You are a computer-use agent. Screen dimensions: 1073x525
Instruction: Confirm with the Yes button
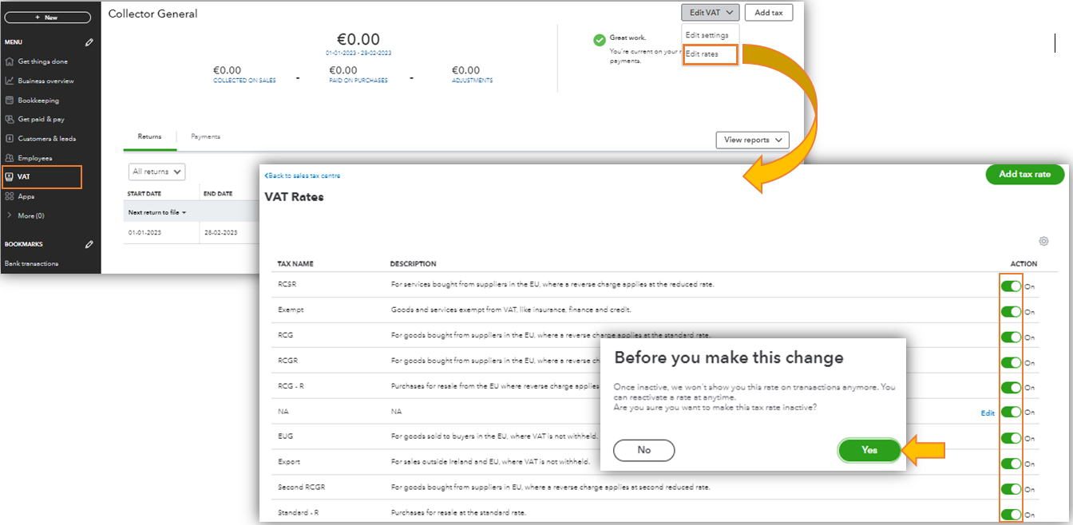(x=869, y=450)
